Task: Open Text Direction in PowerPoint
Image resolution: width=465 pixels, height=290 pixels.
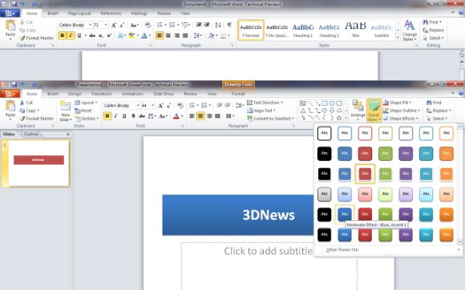Action: (265, 103)
